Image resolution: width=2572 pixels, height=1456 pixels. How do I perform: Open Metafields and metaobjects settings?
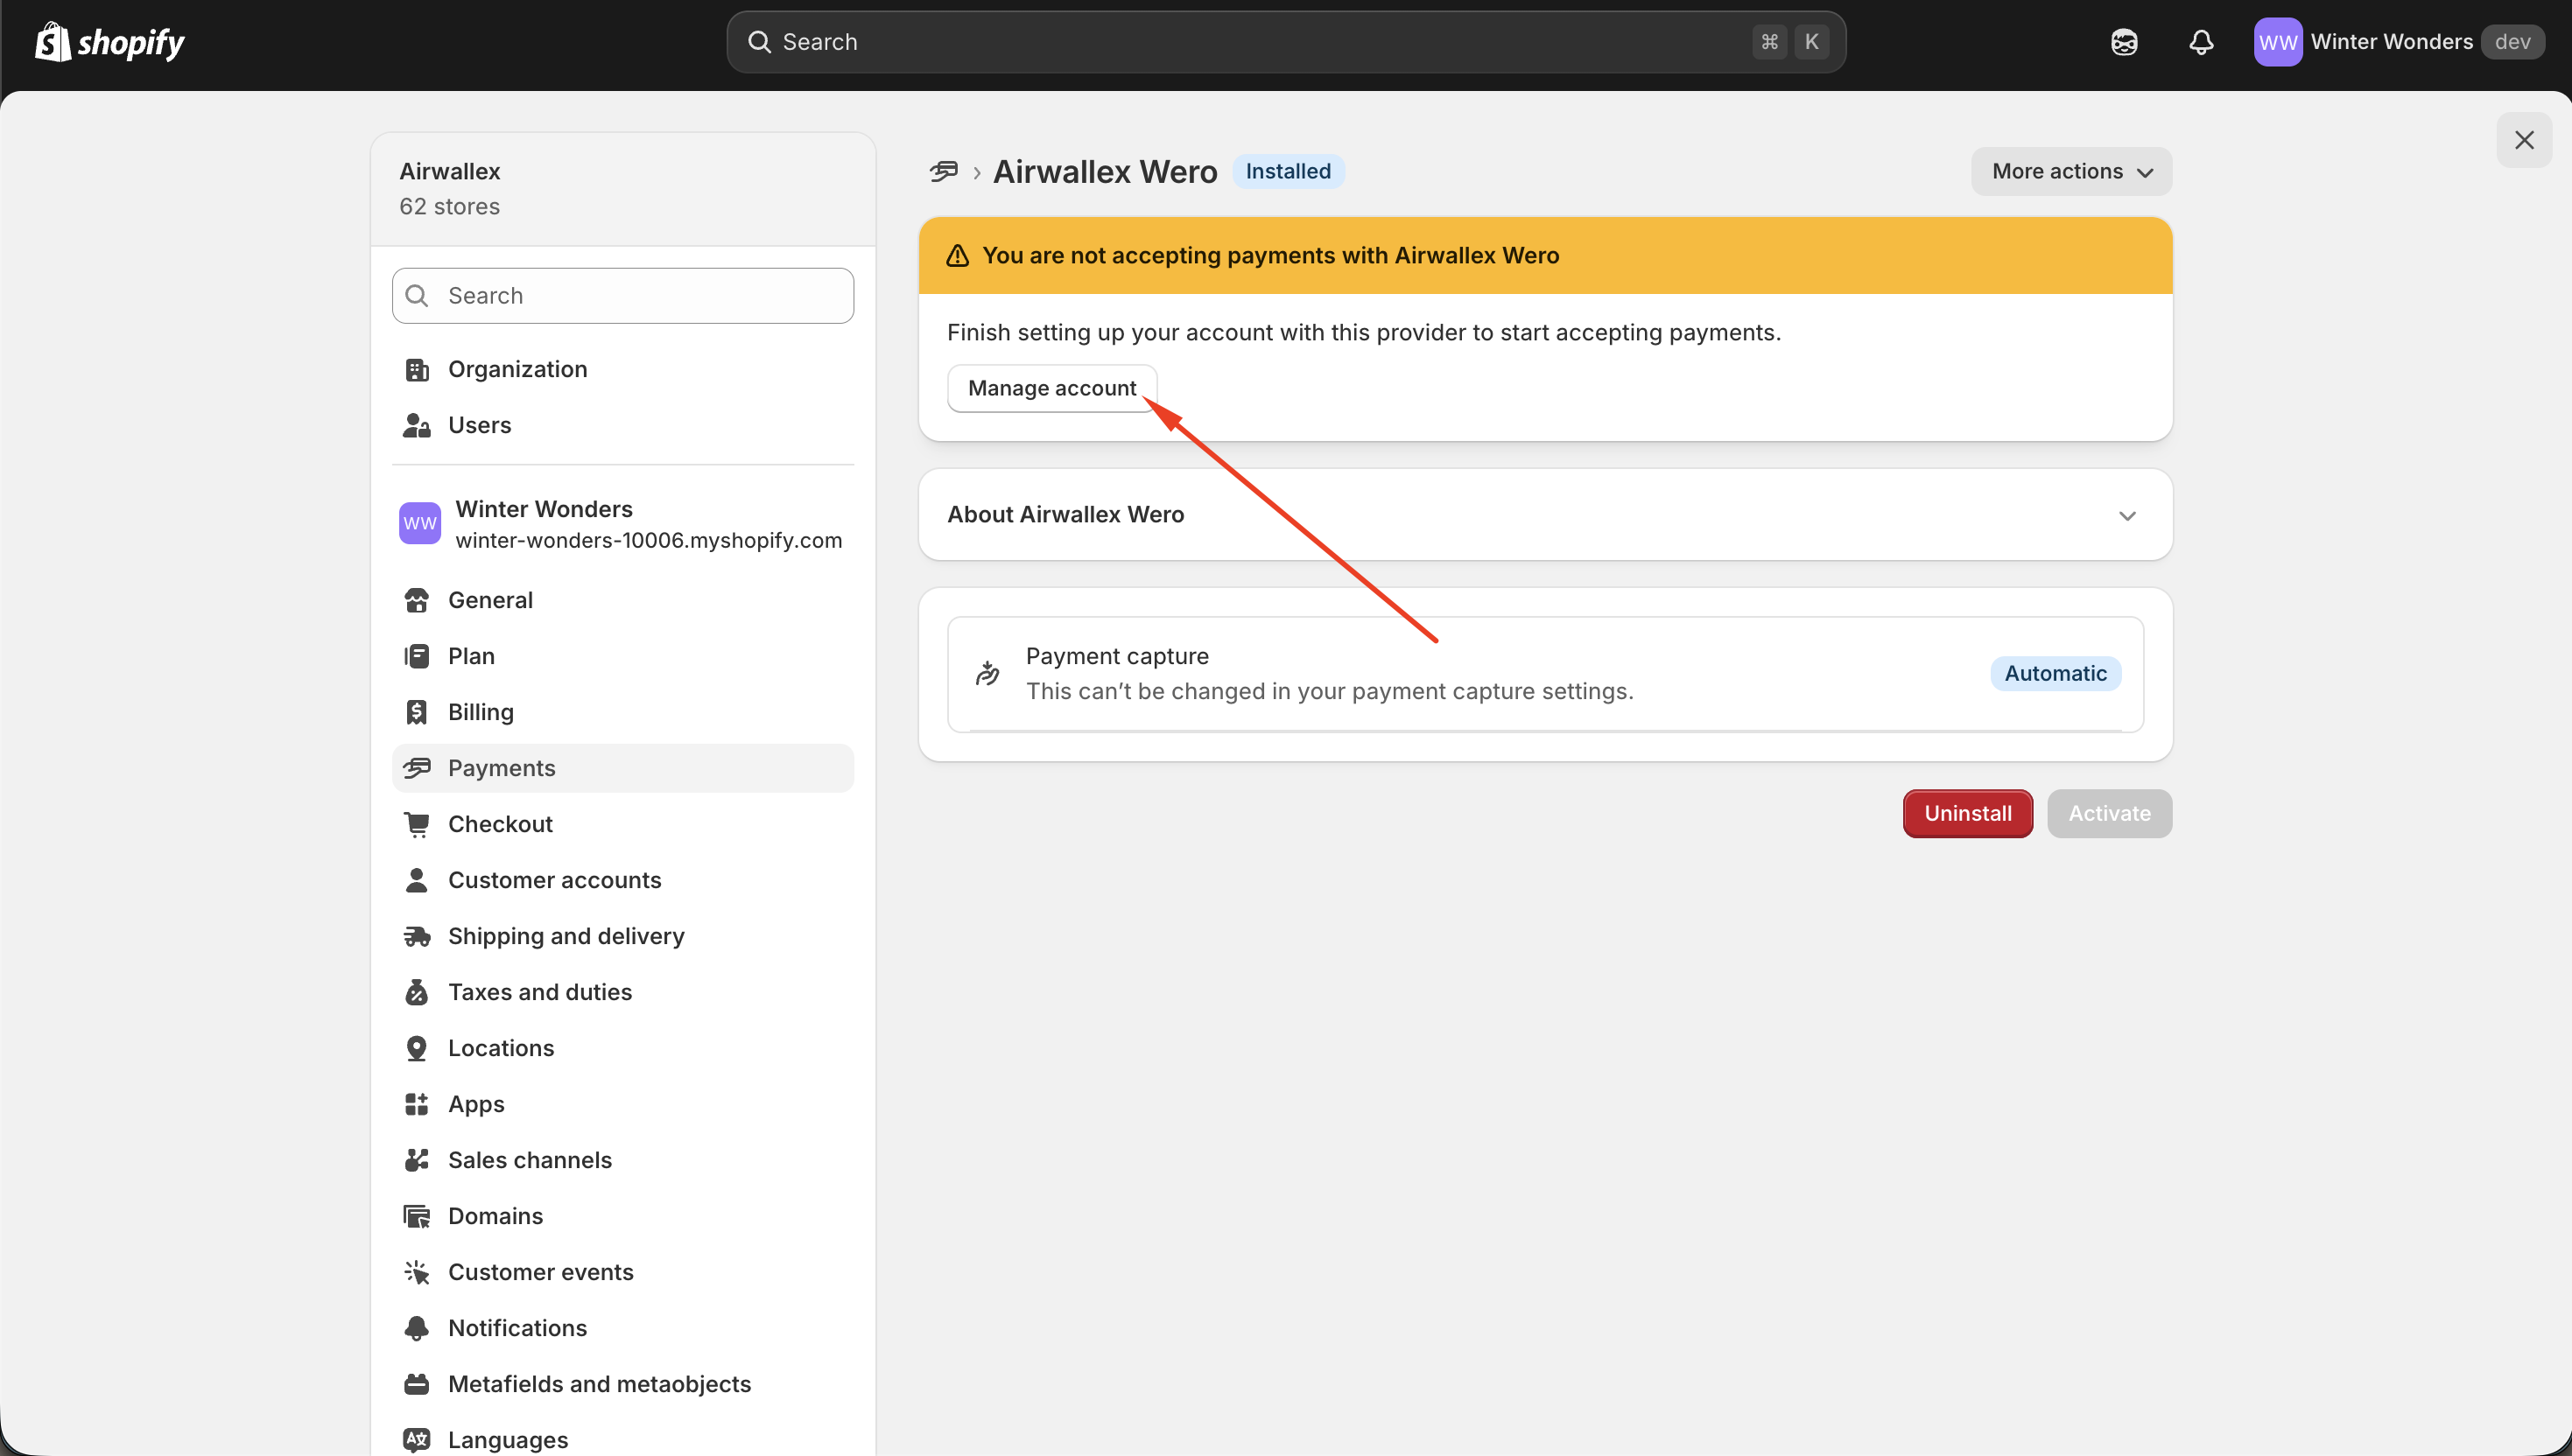point(622,1384)
